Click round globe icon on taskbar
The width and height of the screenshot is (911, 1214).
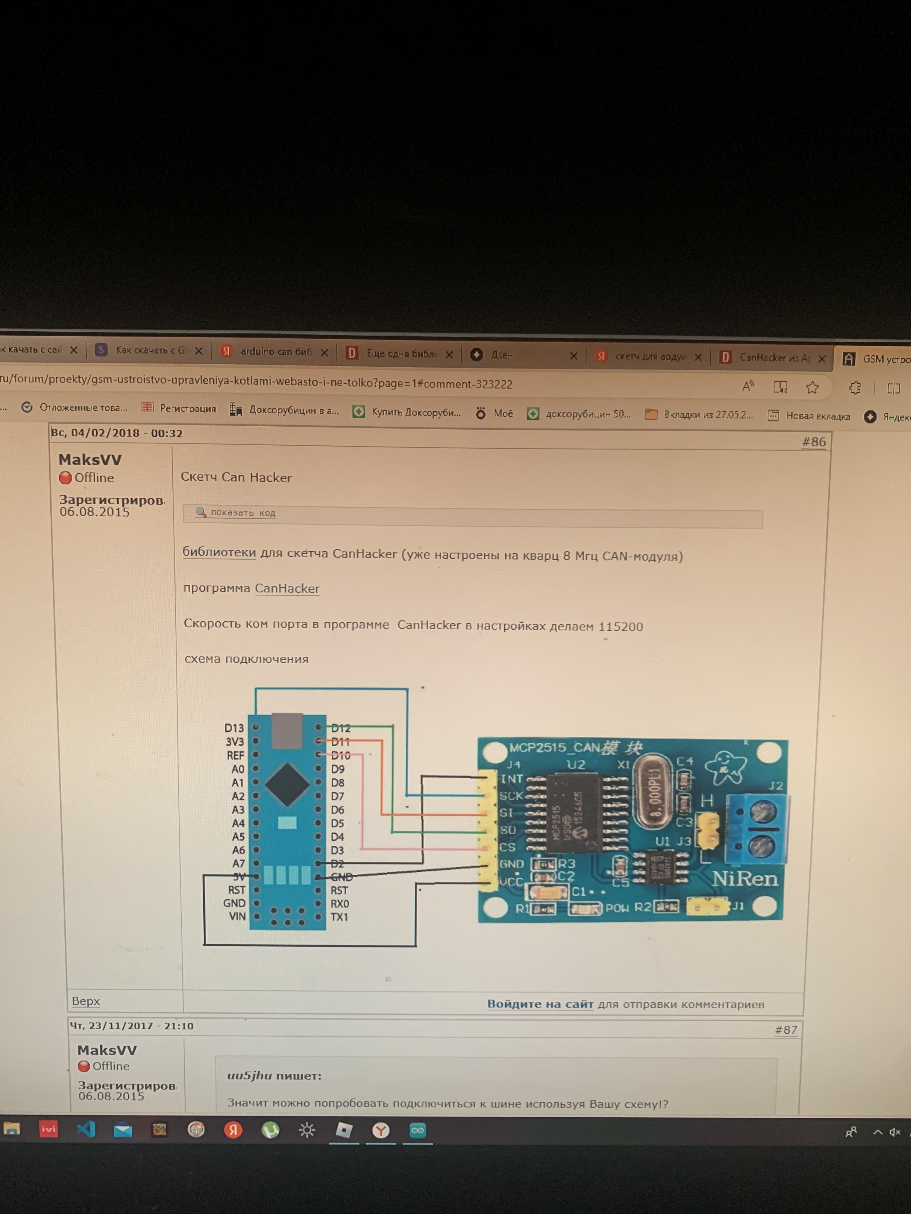(196, 1130)
